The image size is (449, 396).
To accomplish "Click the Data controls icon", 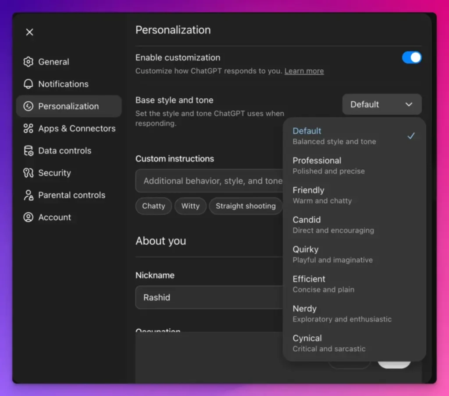I will (29, 150).
